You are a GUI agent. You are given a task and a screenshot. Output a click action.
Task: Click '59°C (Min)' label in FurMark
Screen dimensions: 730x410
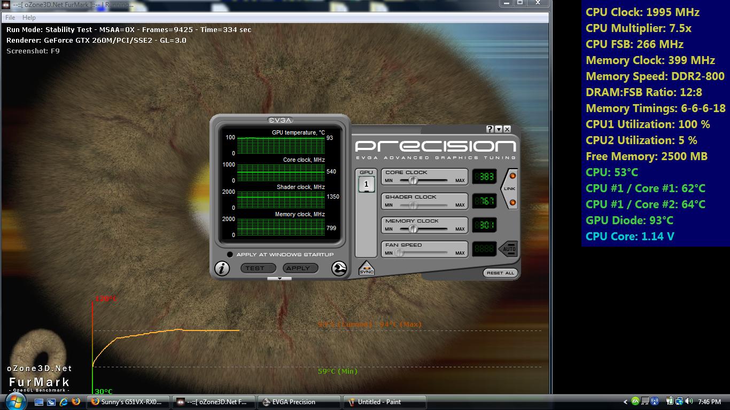[x=338, y=371]
